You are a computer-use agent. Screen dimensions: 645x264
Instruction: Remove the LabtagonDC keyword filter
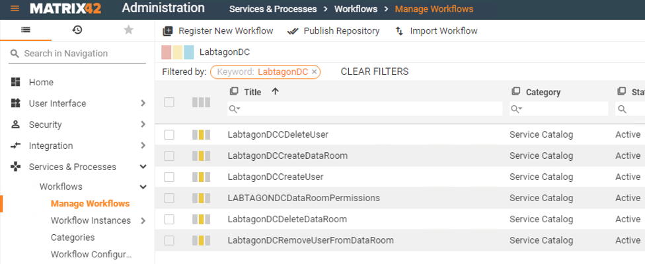[315, 72]
